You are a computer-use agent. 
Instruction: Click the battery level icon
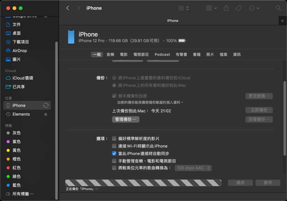tap(182, 41)
